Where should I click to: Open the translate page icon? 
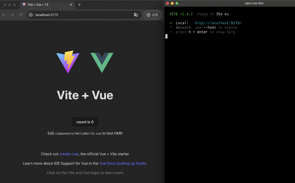click(136, 15)
